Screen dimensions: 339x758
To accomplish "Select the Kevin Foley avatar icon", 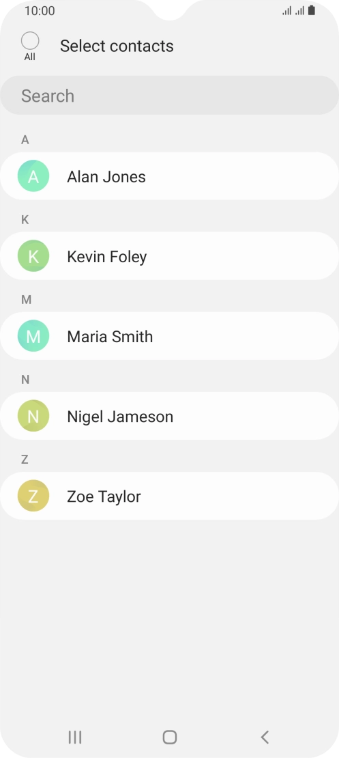I will coord(33,255).
